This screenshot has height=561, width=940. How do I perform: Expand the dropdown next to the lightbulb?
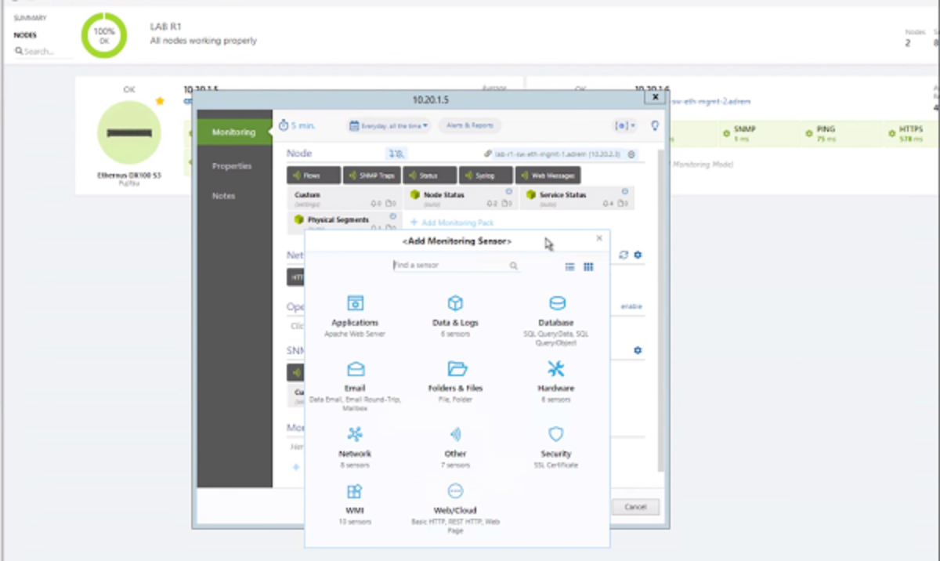pos(625,125)
